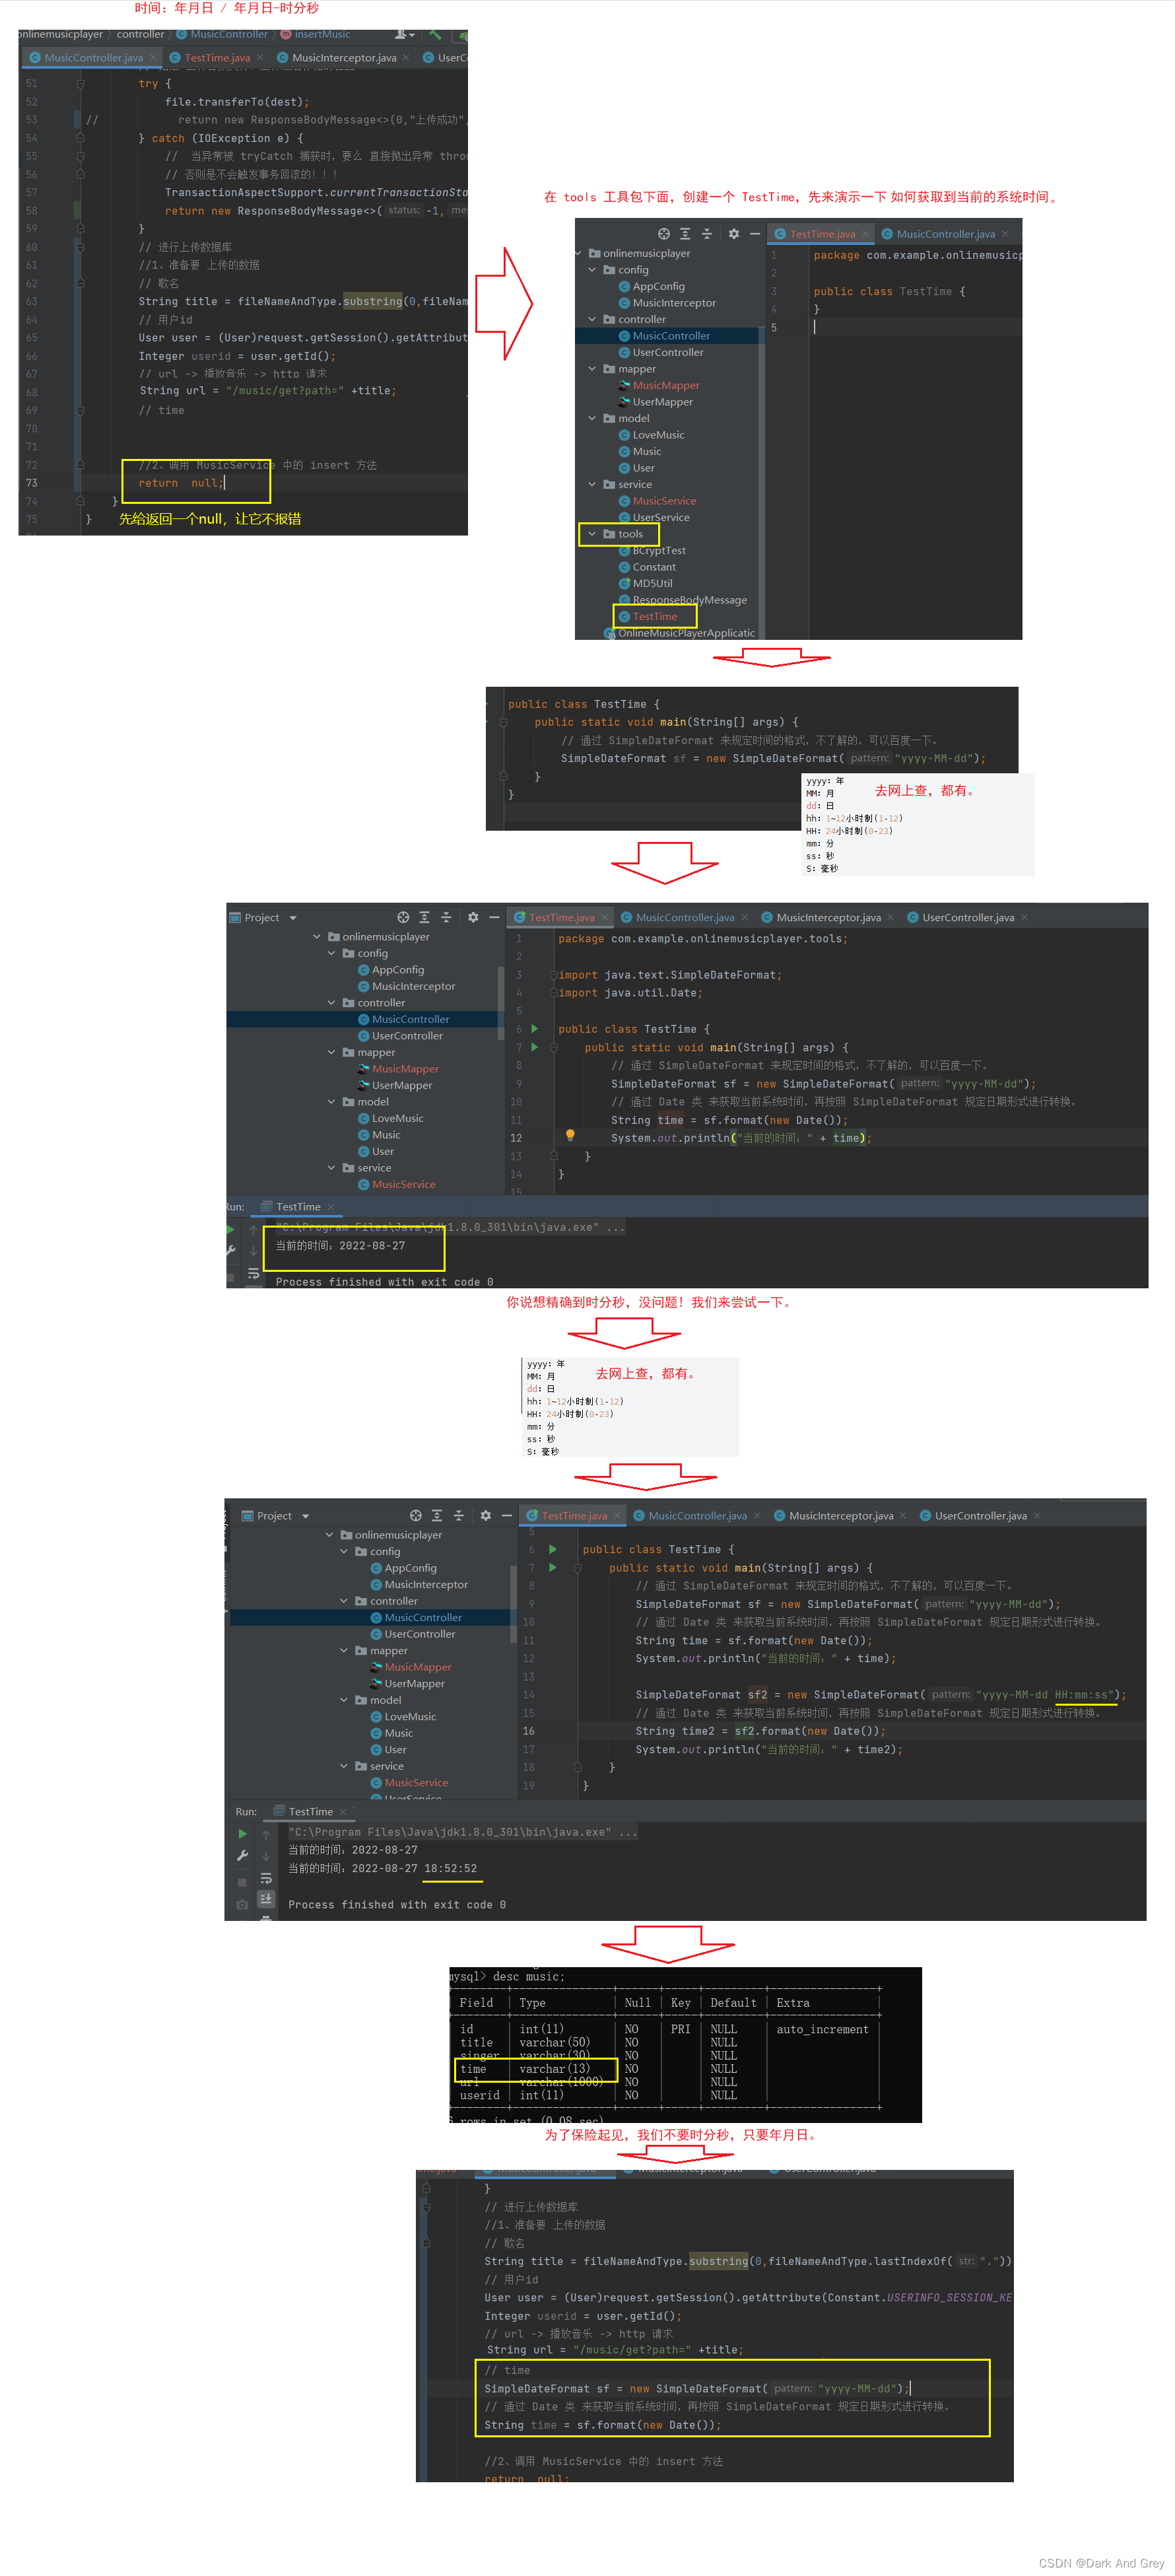Click Expand All icon above the tools-folder project tree
The height and width of the screenshot is (2576, 1175).
coord(685,234)
